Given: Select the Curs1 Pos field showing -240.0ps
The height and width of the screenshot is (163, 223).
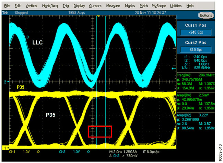Looking at the screenshot, I should [x=196, y=33].
